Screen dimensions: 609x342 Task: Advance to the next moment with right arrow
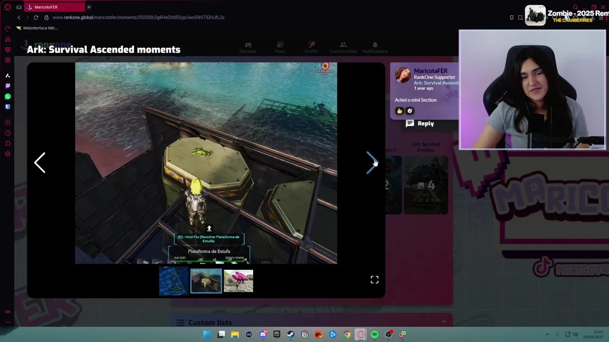point(372,163)
